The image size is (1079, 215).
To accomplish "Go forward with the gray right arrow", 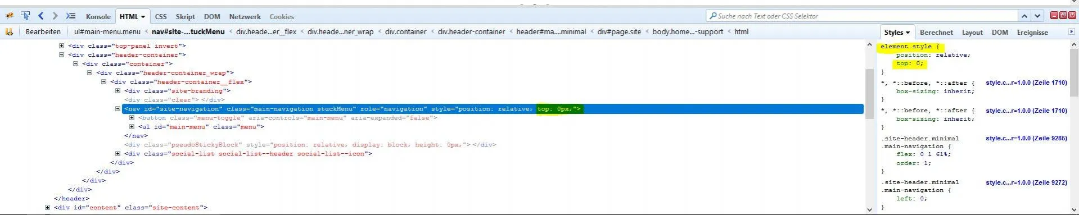I will coord(55,16).
